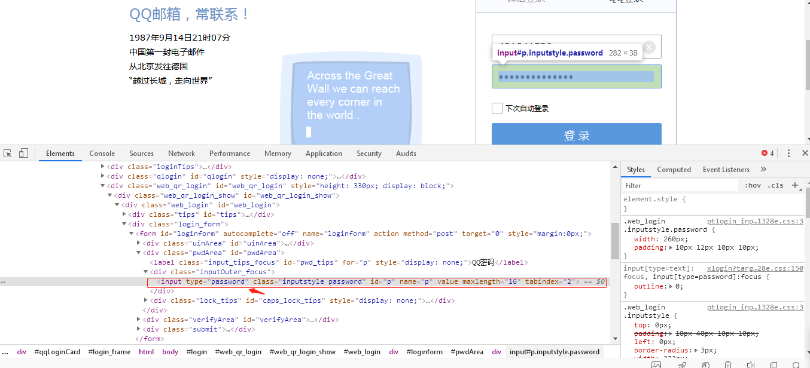Focus the Styles Filter text box
This screenshot has width=810, height=368.
coord(681,186)
